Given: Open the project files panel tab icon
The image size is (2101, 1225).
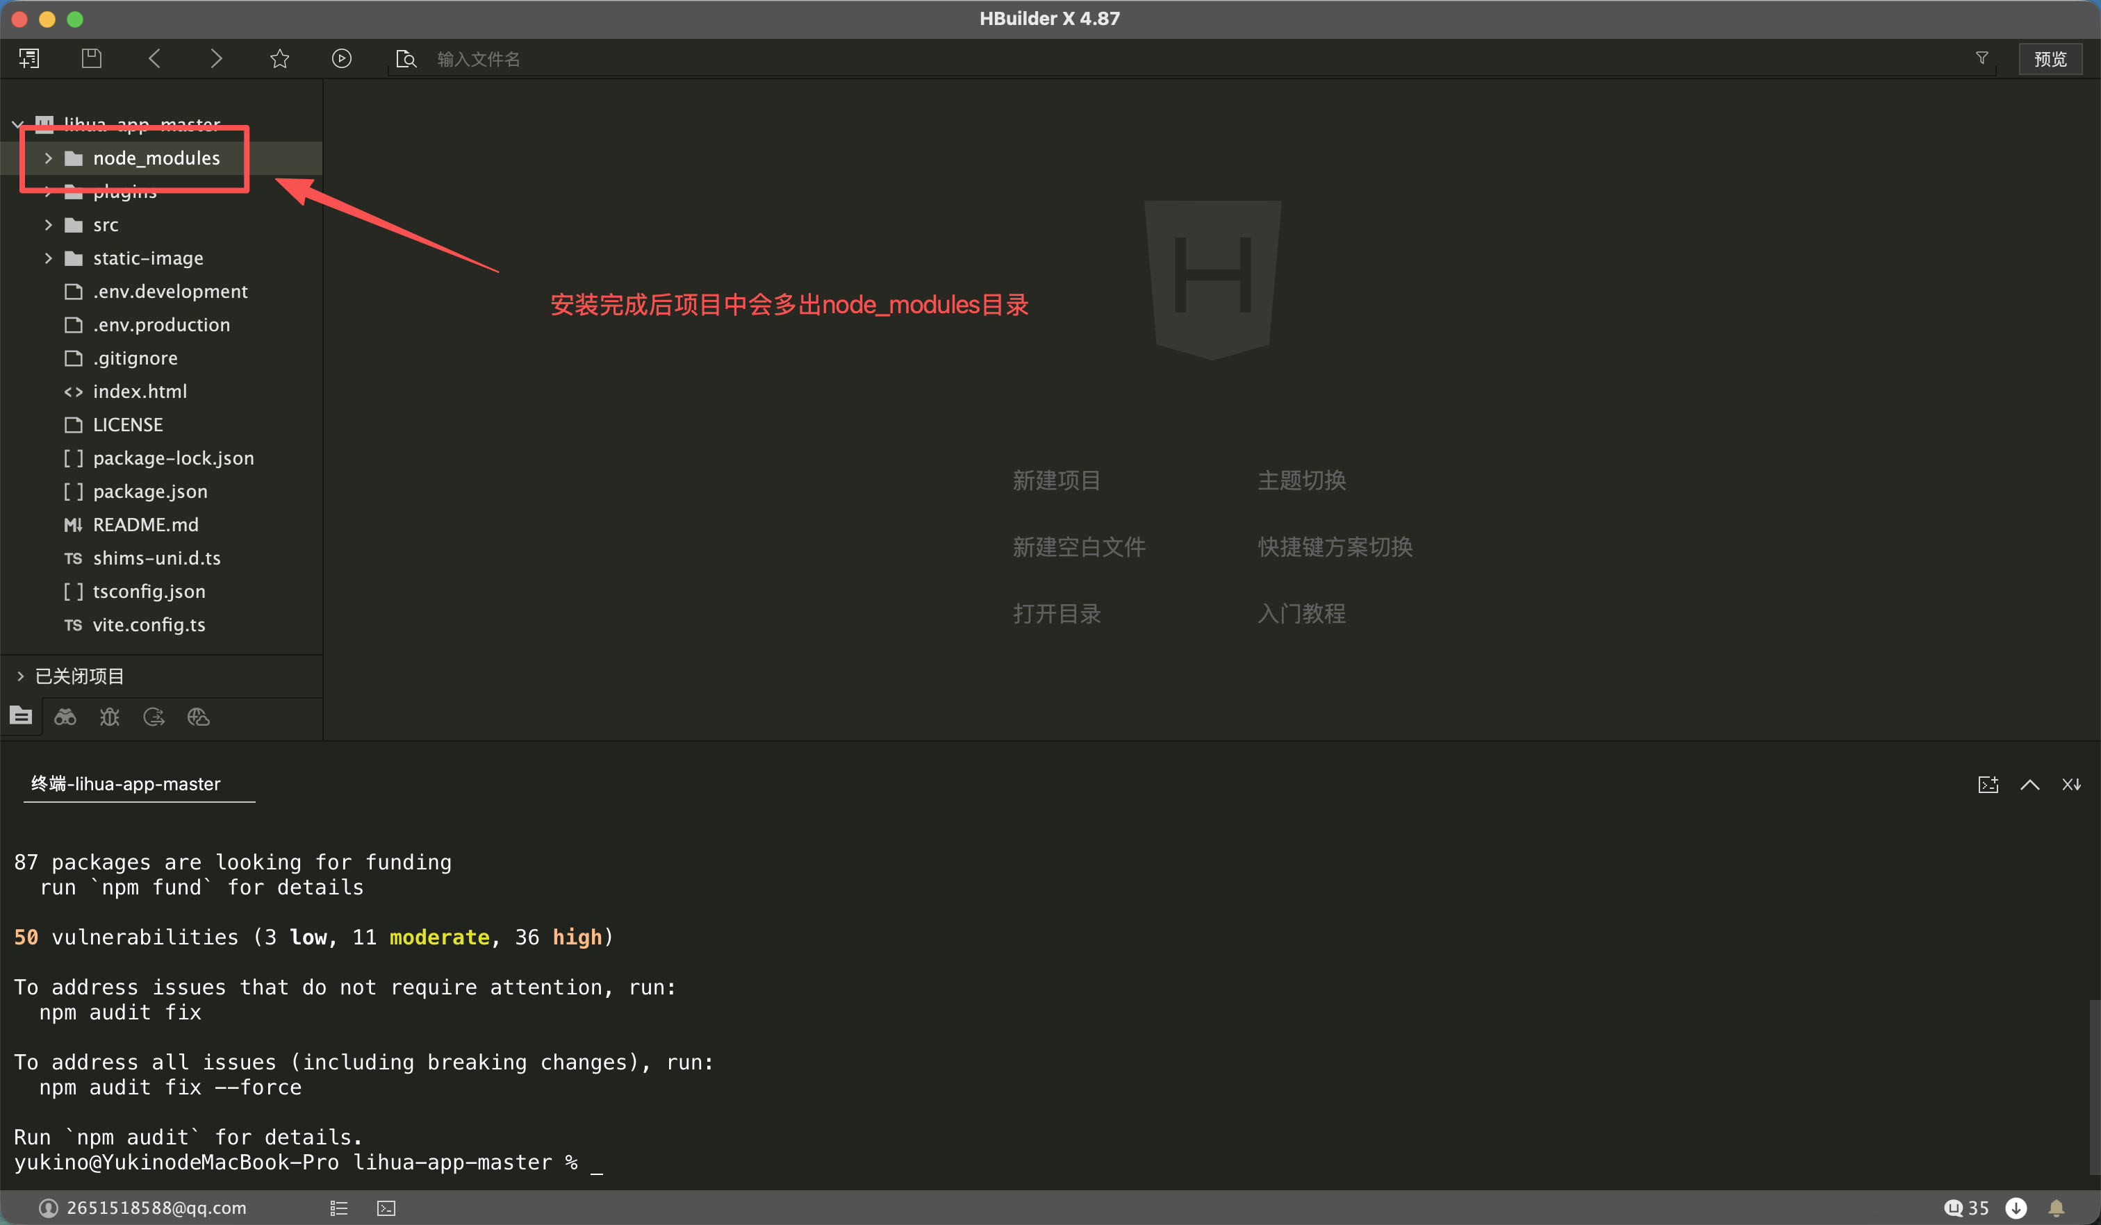Looking at the screenshot, I should (21, 717).
